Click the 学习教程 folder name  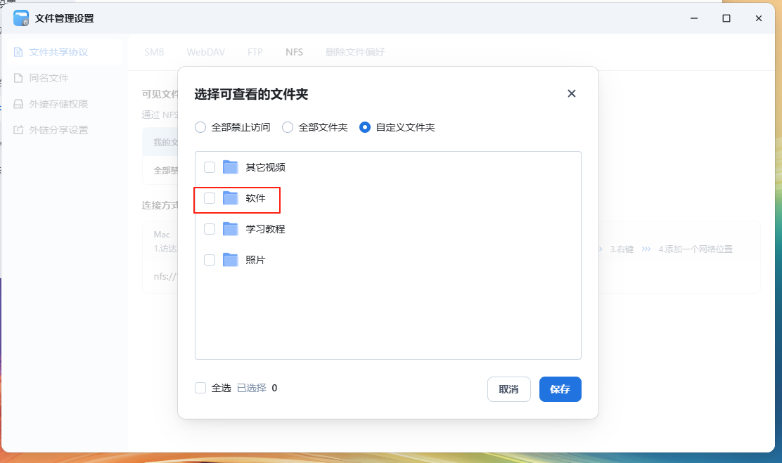pos(265,229)
